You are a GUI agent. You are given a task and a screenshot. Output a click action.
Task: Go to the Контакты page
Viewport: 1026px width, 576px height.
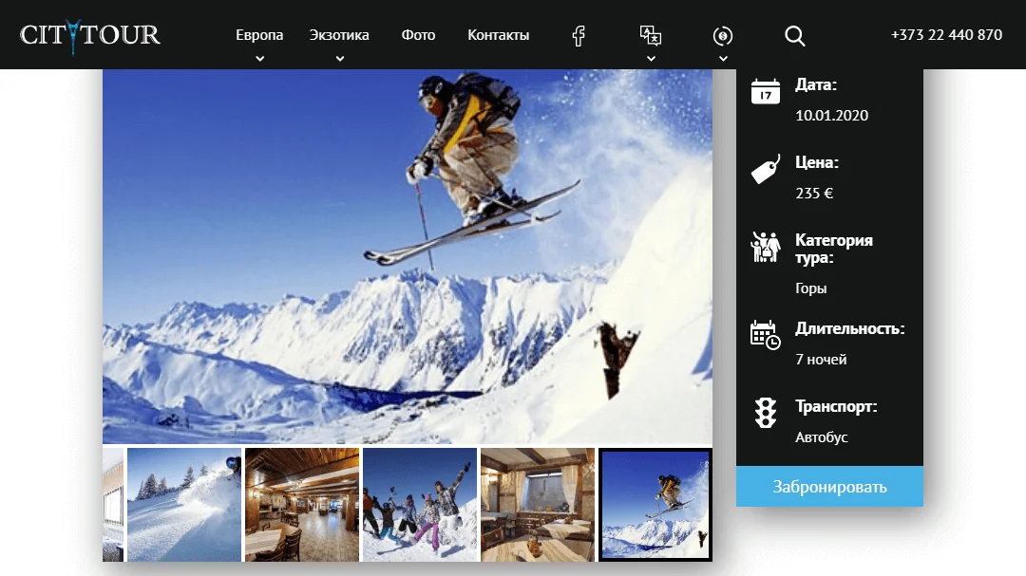[499, 35]
